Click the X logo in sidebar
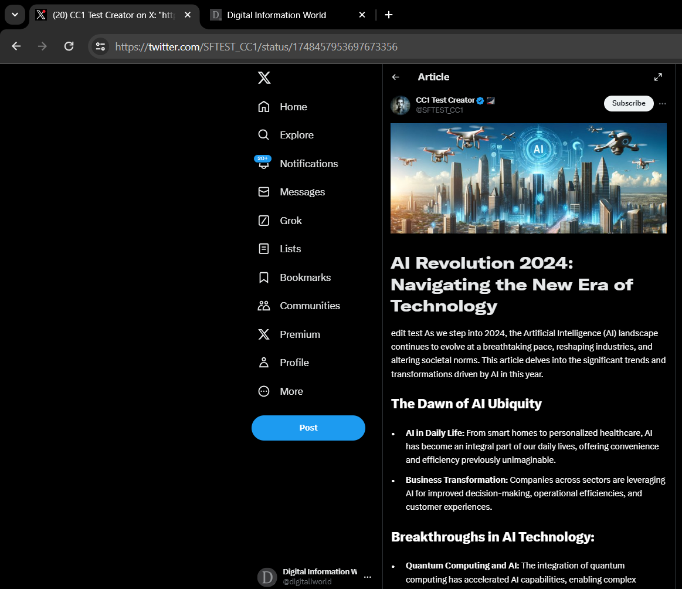 pyautogui.click(x=264, y=77)
